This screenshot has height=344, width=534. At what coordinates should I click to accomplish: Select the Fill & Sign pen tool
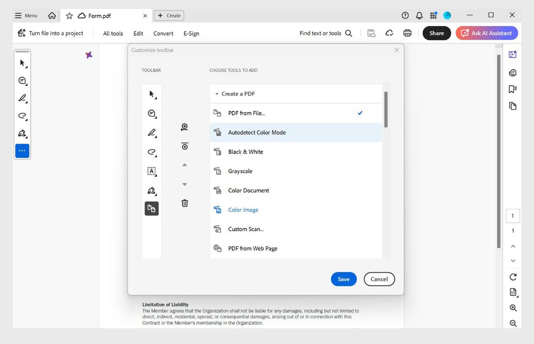click(22, 134)
